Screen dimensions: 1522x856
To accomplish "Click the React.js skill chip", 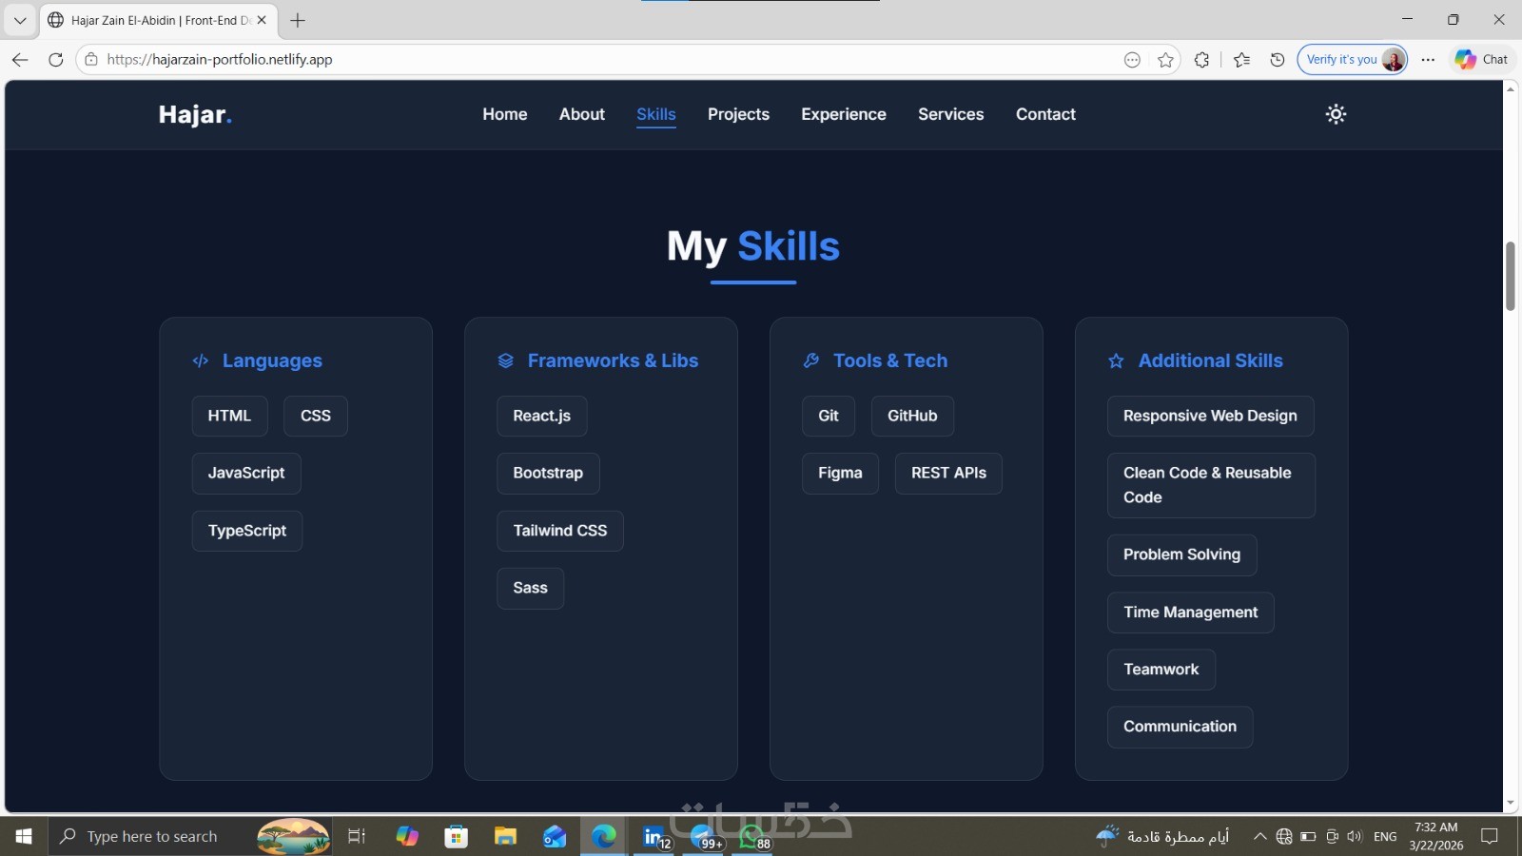I will click(542, 417).
